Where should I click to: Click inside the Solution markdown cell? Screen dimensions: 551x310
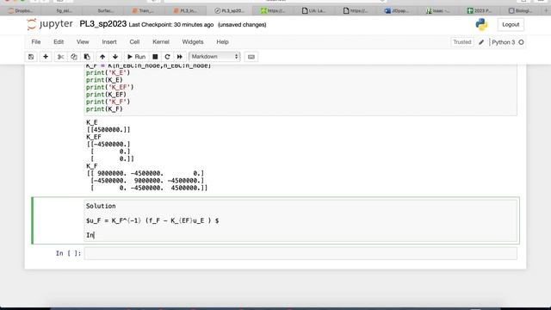[300, 220]
